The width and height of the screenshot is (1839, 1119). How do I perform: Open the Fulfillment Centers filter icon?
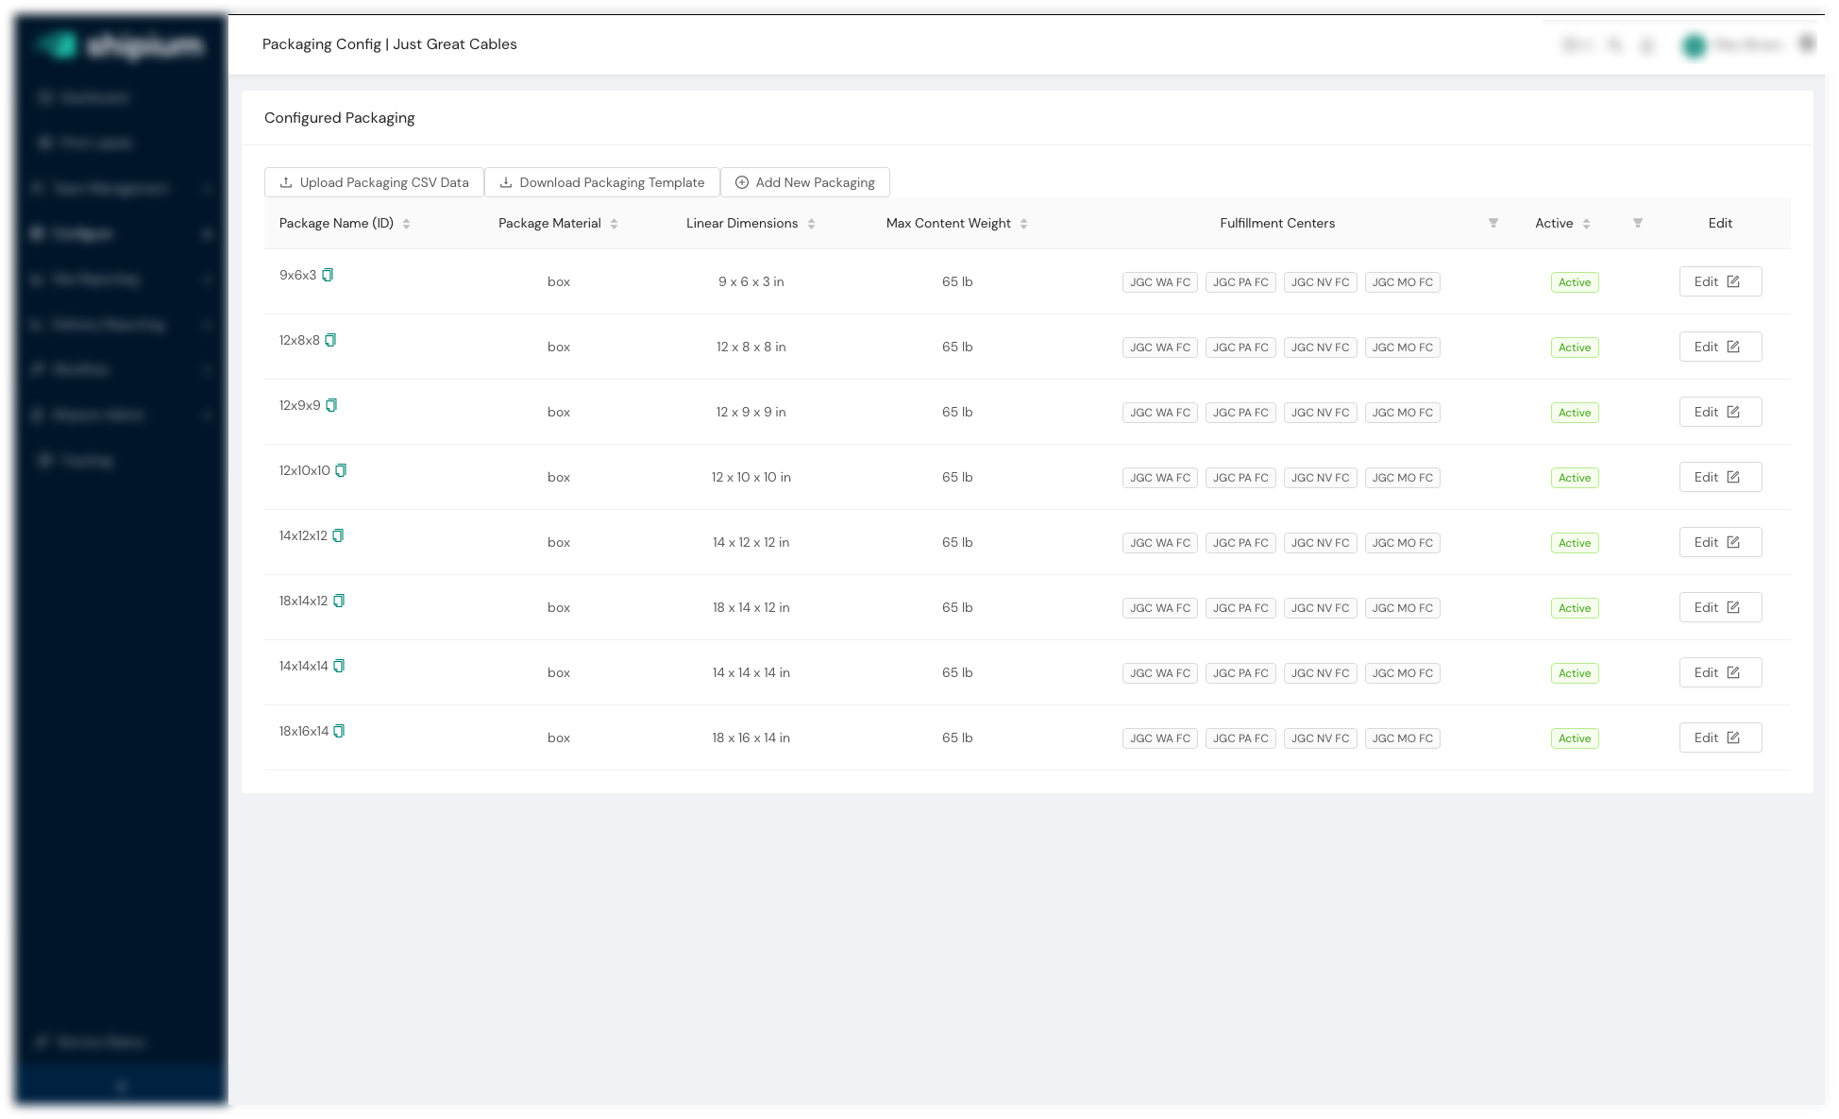click(1493, 223)
